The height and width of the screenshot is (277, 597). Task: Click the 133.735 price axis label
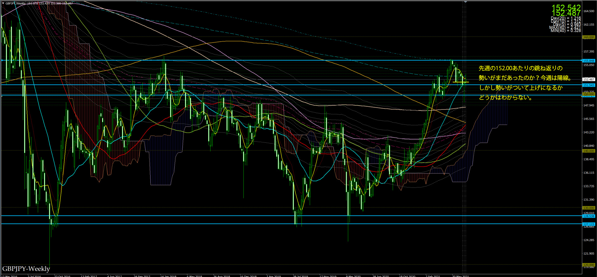pyautogui.click(x=589, y=186)
